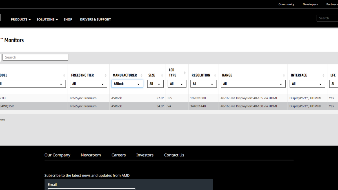The width and height of the screenshot is (338, 190).
Task: Click the IPS LCD type cell
Action: (177, 98)
